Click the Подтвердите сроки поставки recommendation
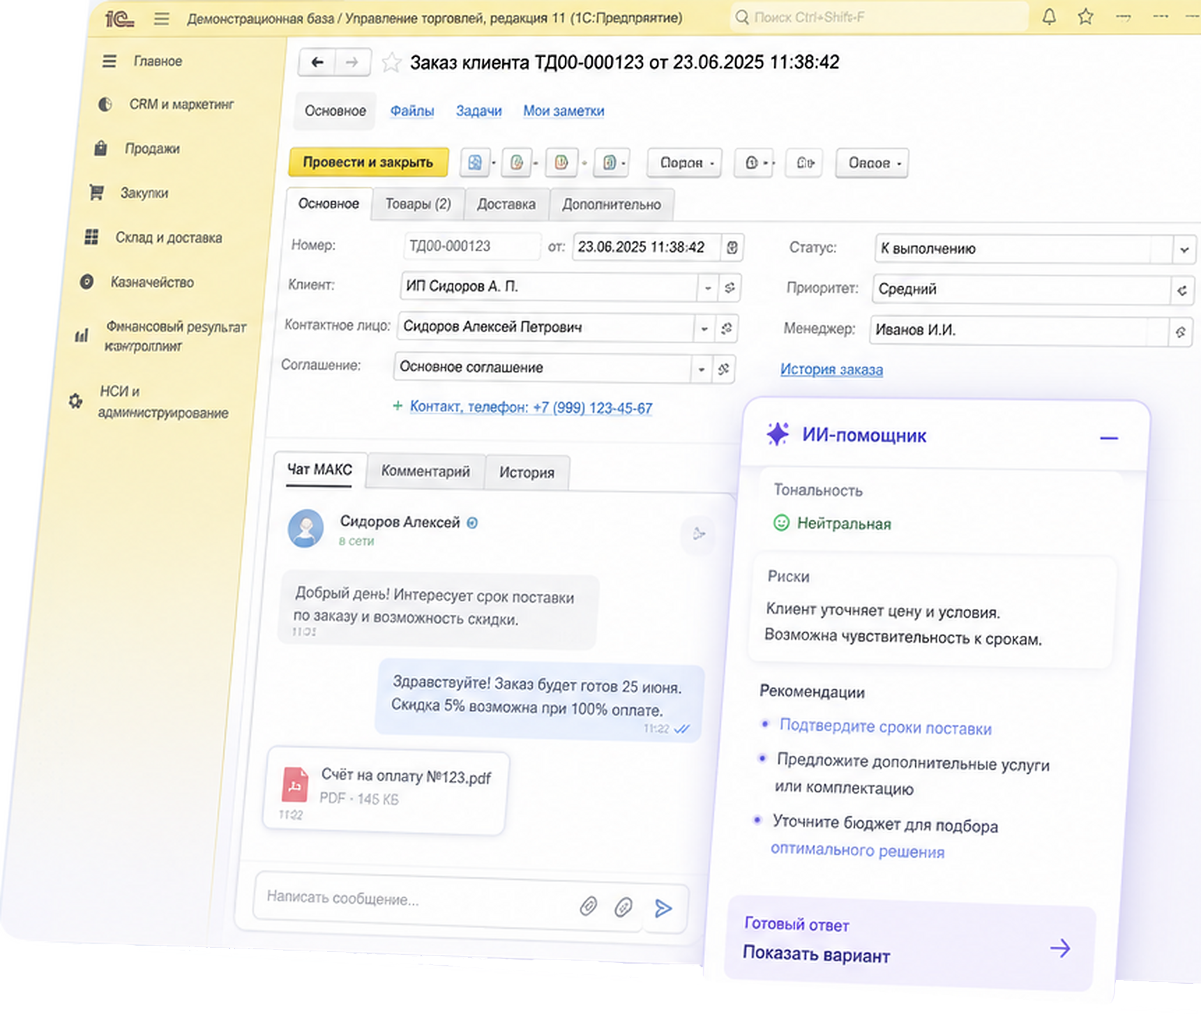This screenshot has height=1014, width=1201. tap(885, 727)
